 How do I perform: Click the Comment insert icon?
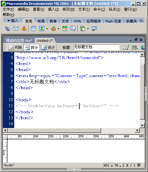[73, 29]
